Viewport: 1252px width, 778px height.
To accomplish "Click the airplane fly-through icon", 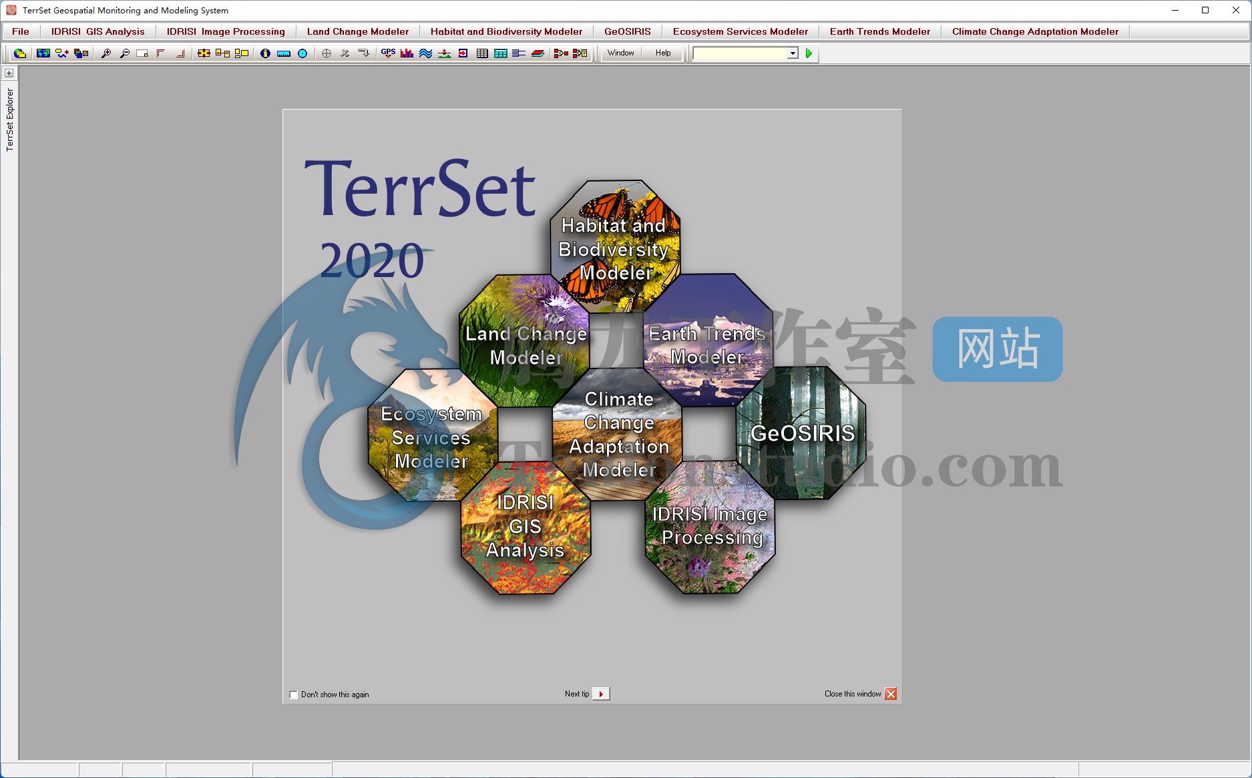I will coord(444,53).
